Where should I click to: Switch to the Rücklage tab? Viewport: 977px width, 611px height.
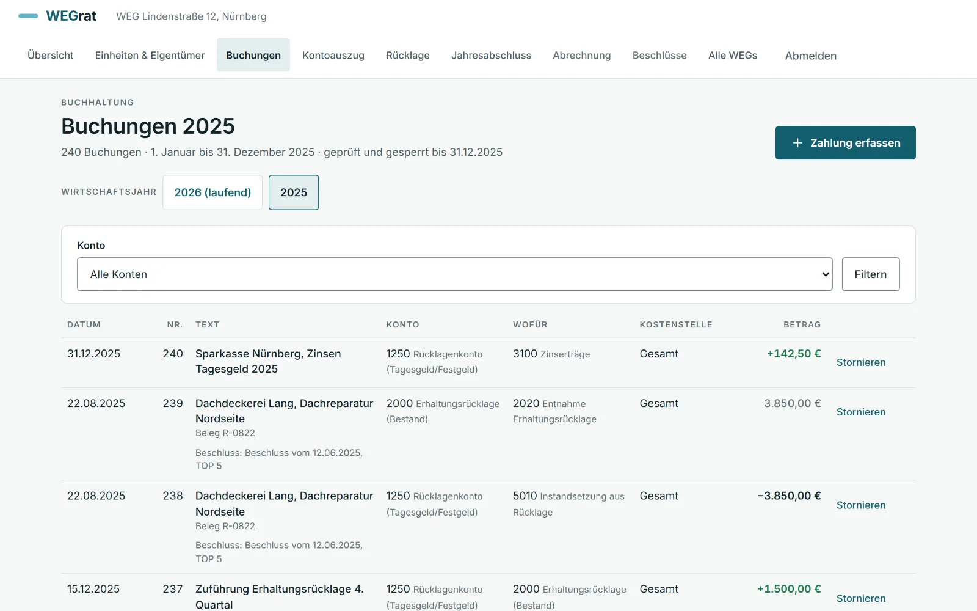pos(408,55)
